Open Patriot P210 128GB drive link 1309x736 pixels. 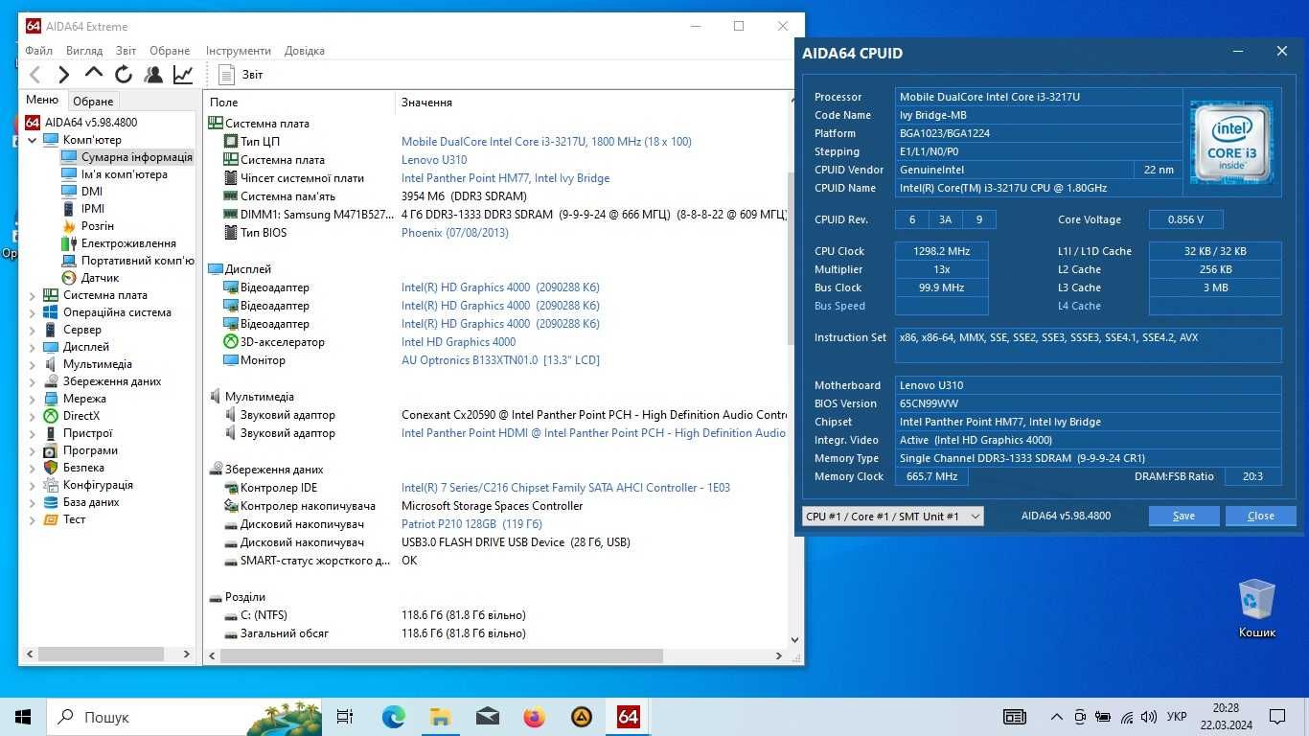click(471, 524)
